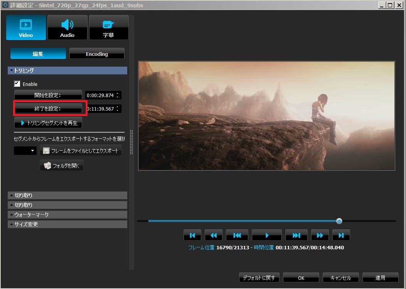
Task: Click the キャンセル cancel button
Action: (341, 277)
